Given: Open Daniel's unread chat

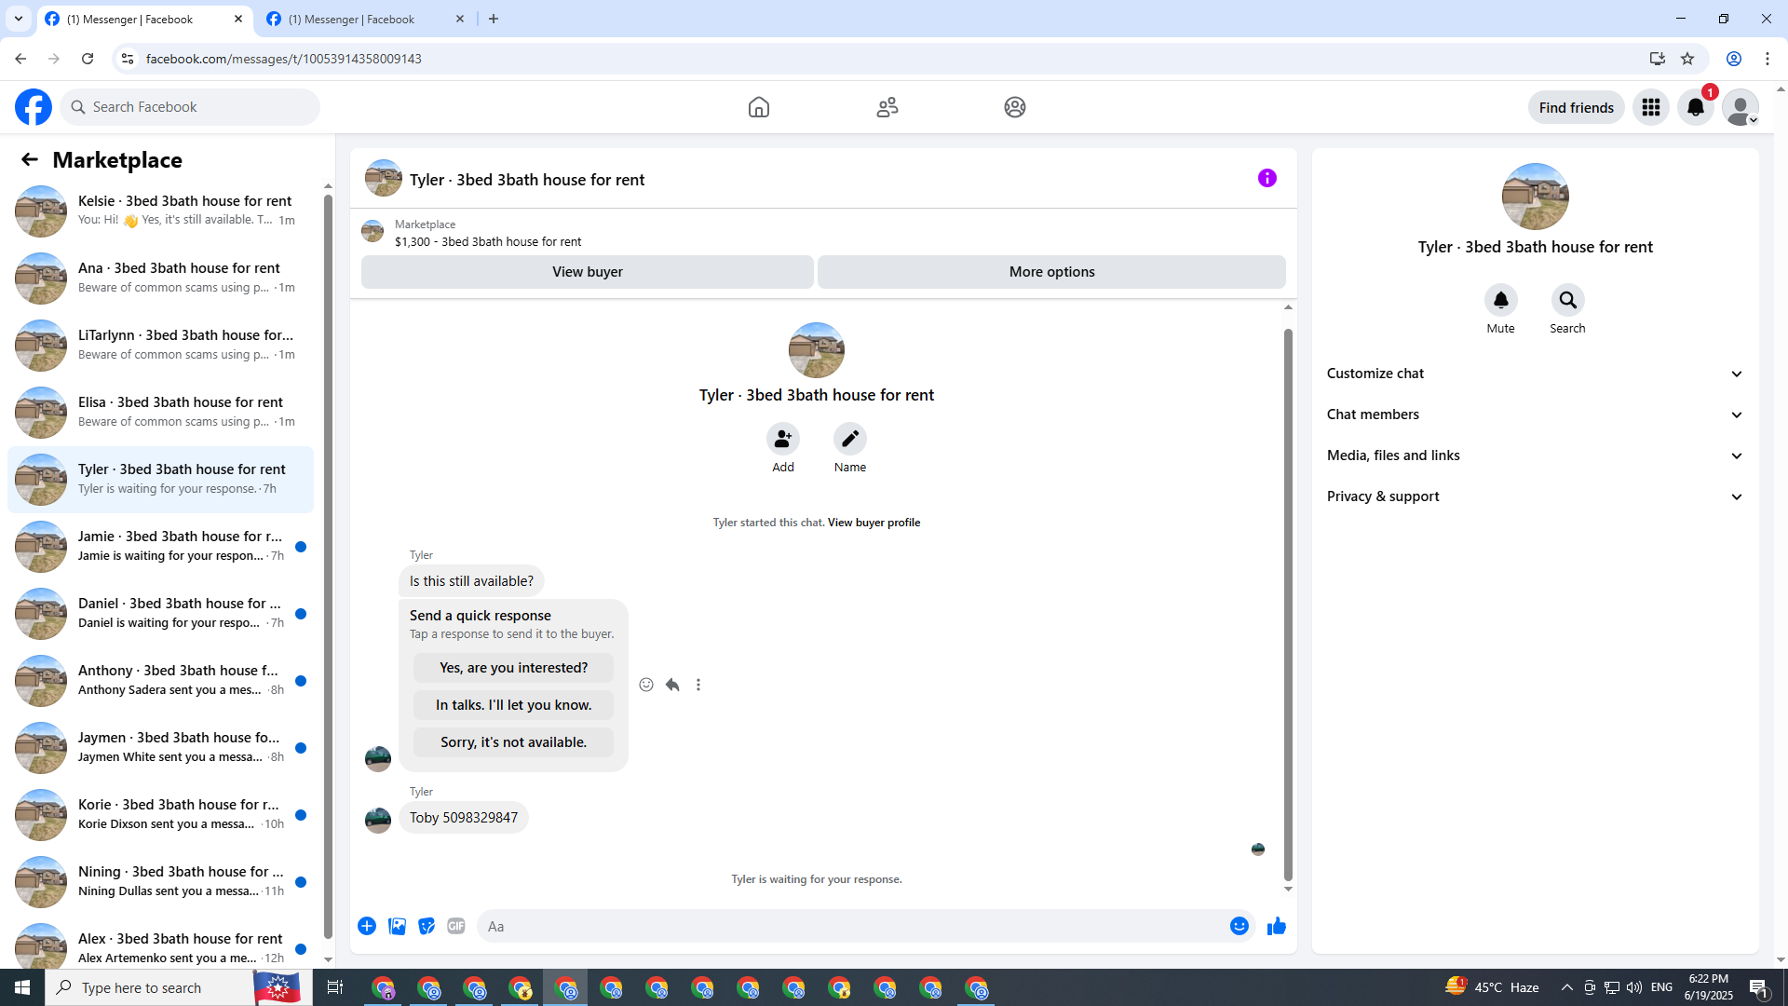Looking at the screenshot, I should point(160,613).
